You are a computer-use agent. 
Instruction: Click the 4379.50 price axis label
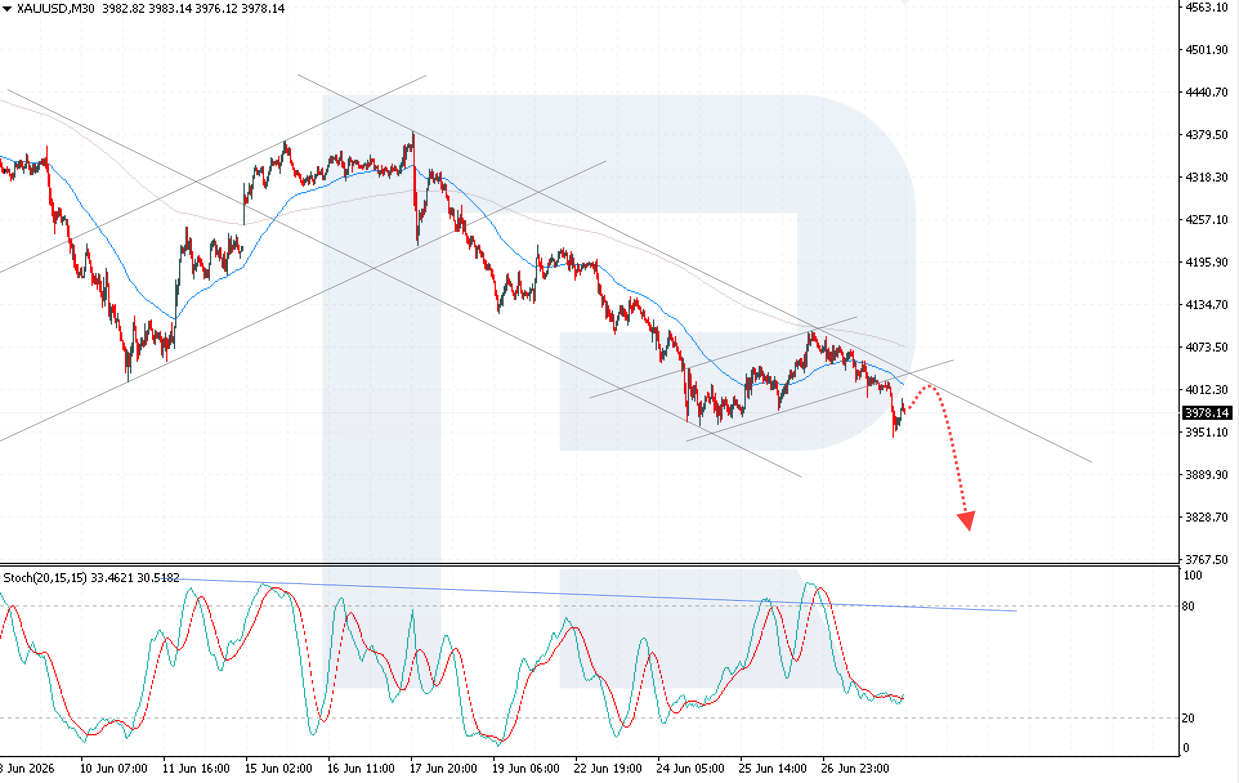(x=1207, y=135)
